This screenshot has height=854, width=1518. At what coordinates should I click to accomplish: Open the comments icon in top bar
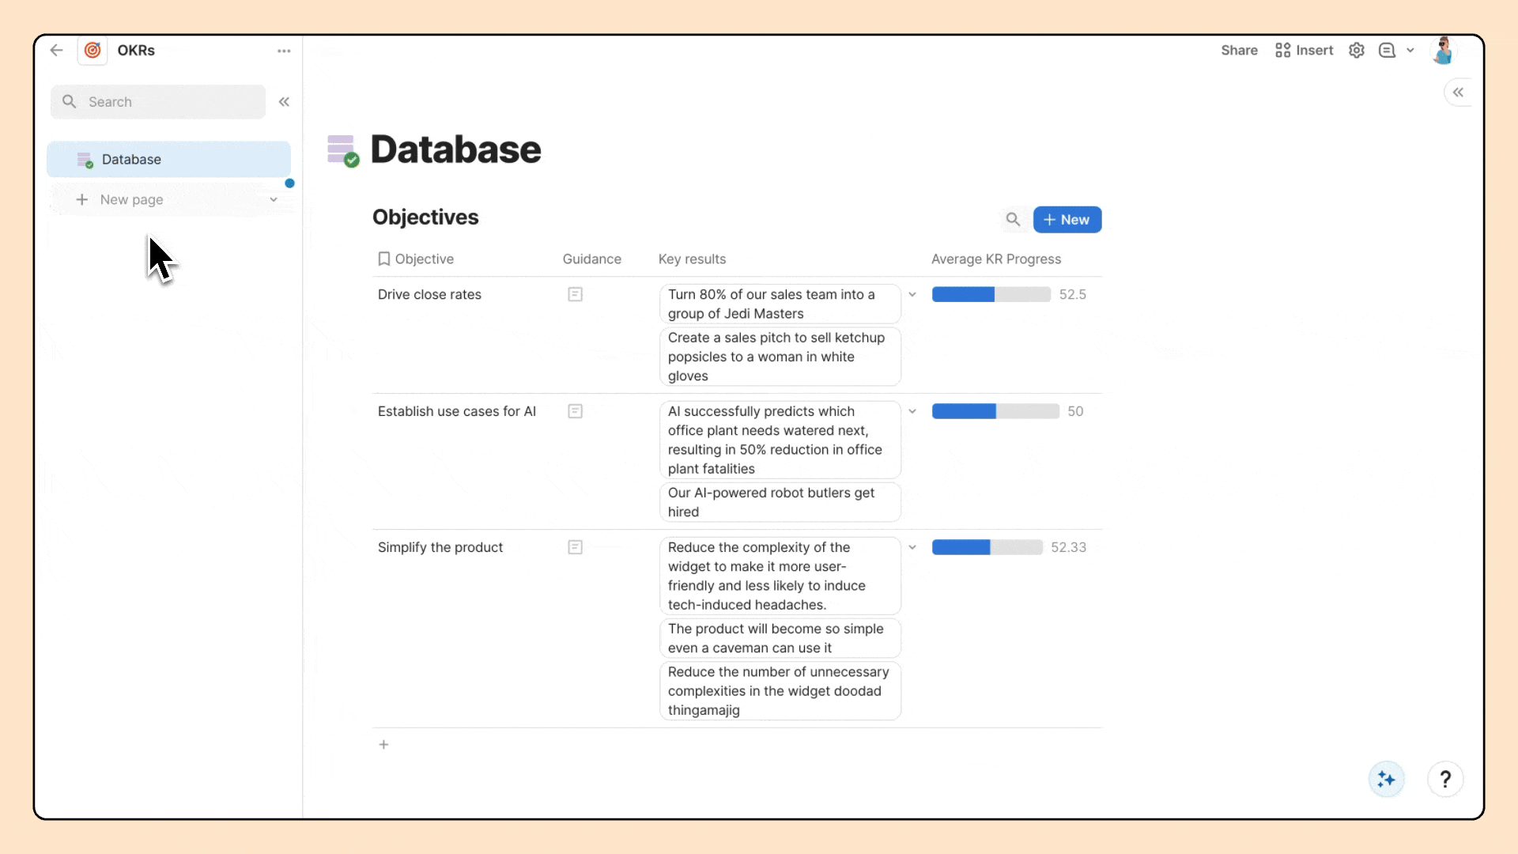click(1387, 50)
